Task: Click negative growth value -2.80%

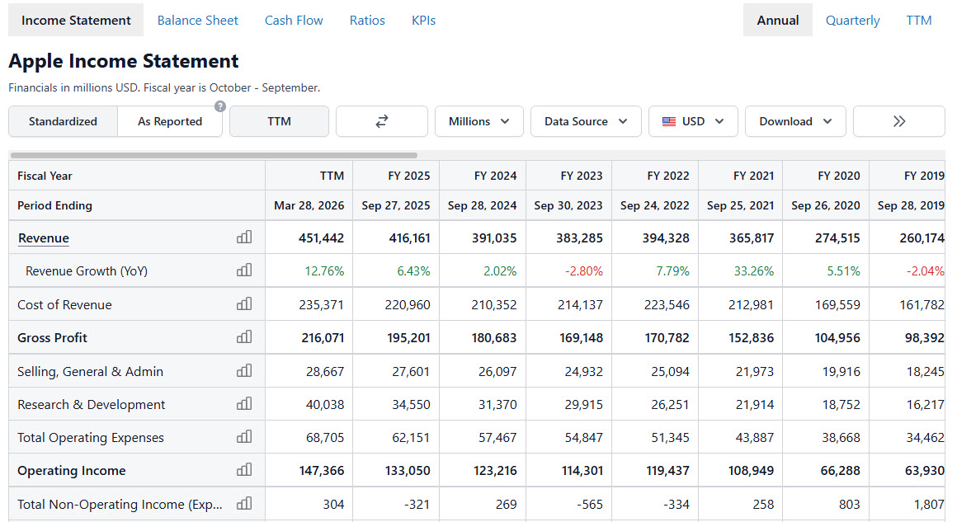Action: click(583, 270)
